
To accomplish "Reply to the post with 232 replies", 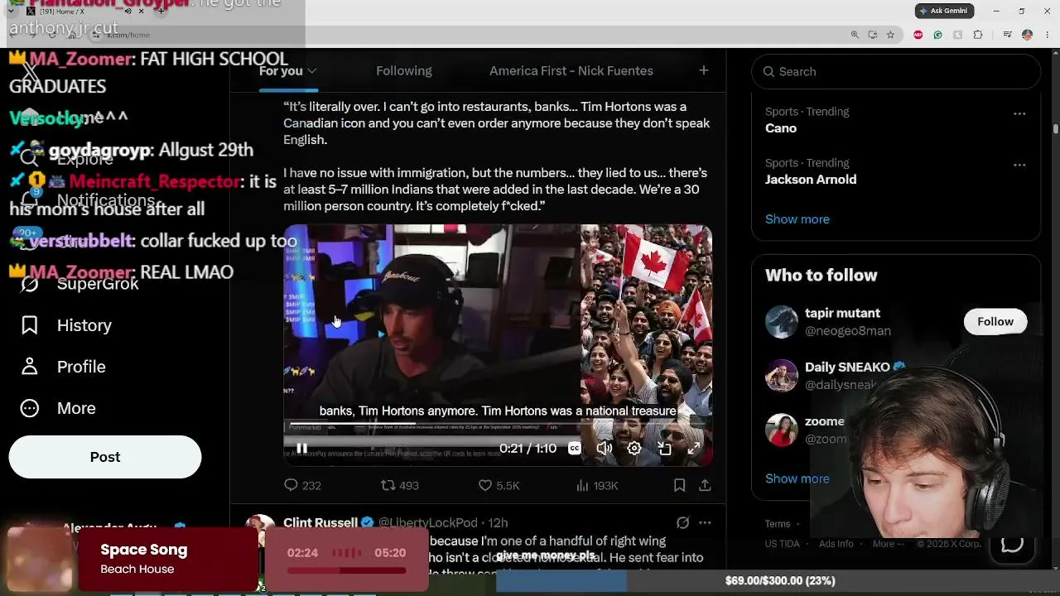I will [302, 485].
